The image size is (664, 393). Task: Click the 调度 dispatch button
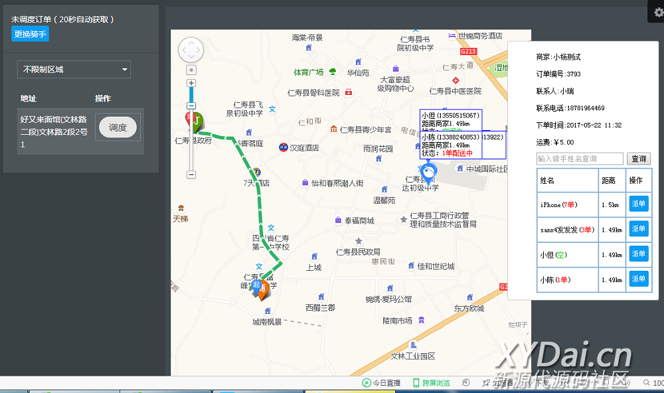click(x=118, y=127)
